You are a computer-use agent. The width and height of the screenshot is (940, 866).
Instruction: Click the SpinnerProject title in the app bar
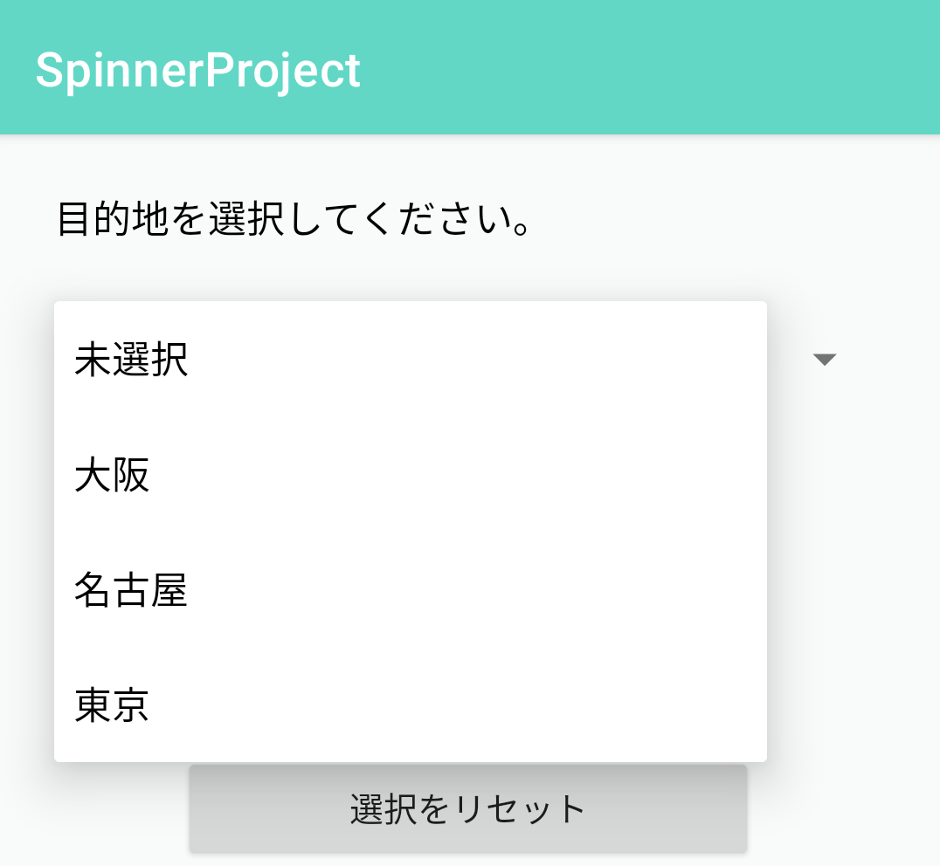197,69
